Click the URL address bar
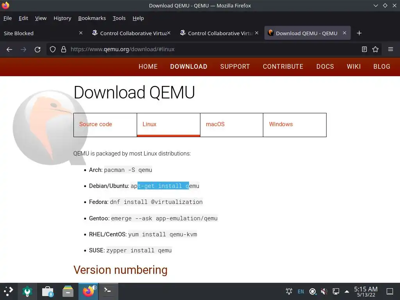The image size is (400, 300). coord(214,49)
